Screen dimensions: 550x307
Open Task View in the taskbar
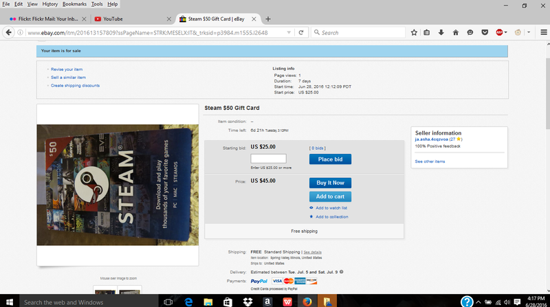coord(168,302)
